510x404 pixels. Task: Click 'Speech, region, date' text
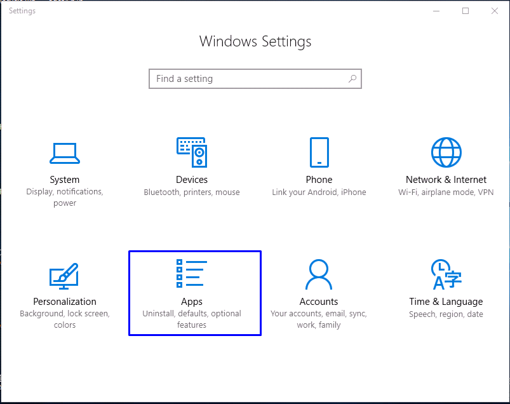coord(446,314)
